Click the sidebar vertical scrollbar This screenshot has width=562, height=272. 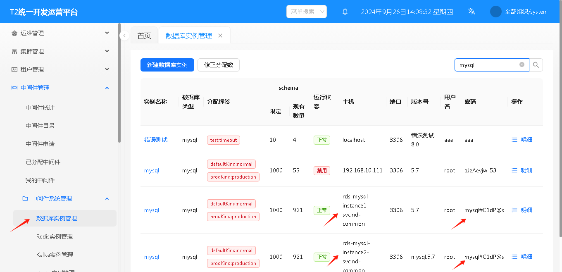pos(119,83)
